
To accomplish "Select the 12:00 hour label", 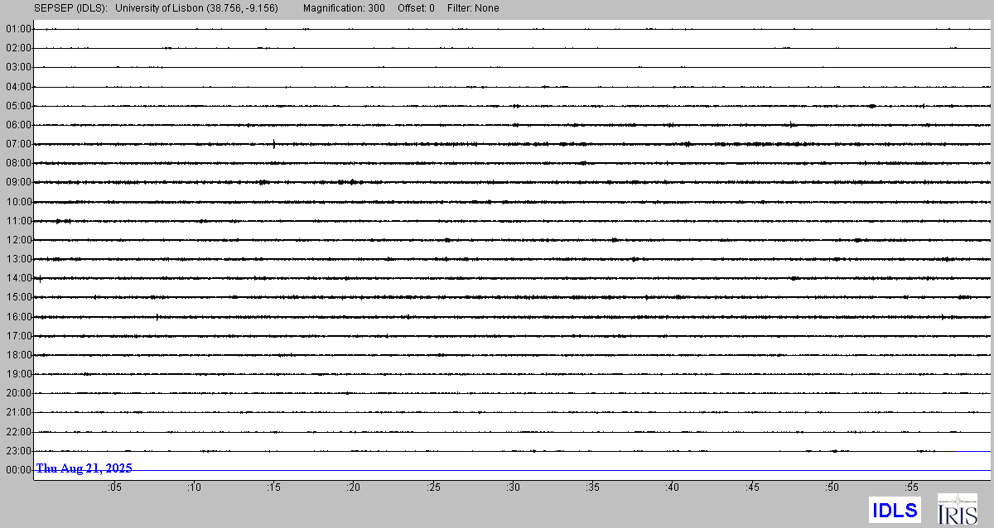I will point(18,240).
